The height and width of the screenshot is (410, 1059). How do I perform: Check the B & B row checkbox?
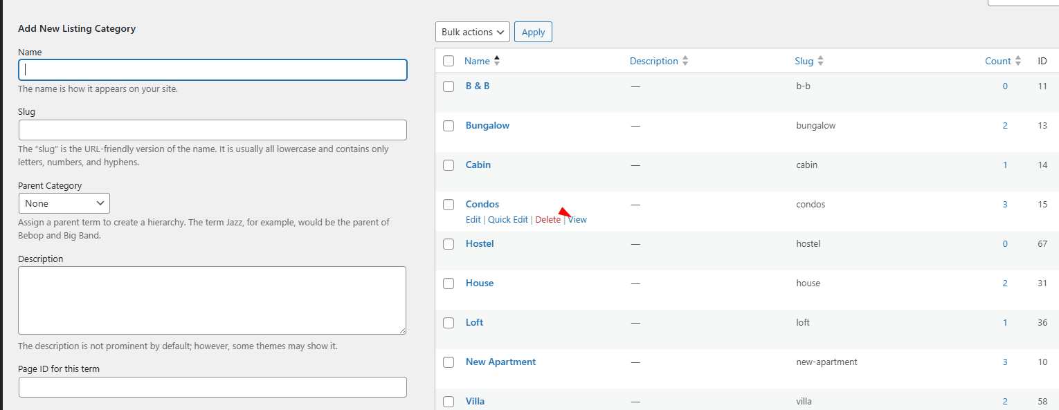pos(449,86)
